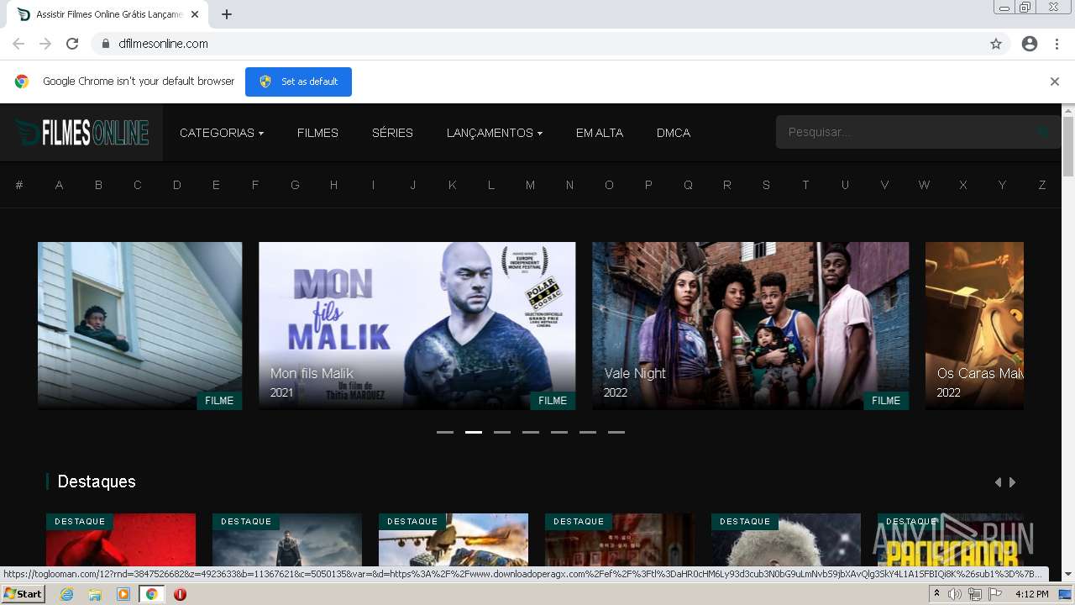Open the Vale Night movie slide
Image resolution: width=1075 pixels, height=605 pixels.
tap(751, 326)
